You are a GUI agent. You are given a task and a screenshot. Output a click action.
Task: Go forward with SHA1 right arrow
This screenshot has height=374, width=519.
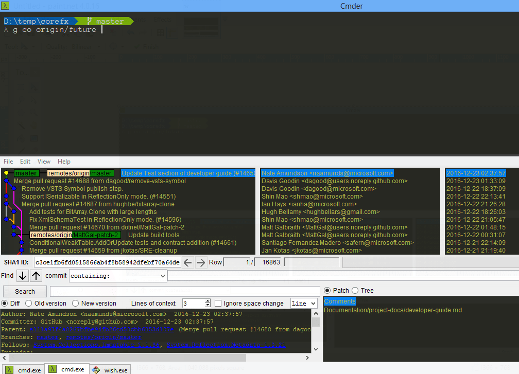tap(201, 262)
